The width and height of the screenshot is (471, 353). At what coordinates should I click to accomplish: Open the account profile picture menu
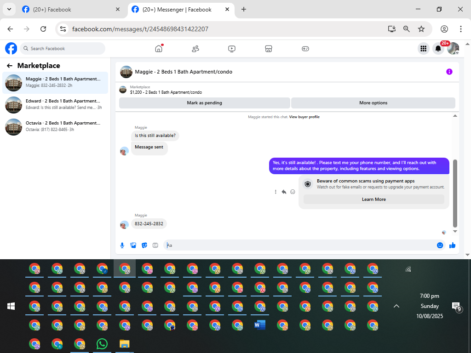point(453,49)
